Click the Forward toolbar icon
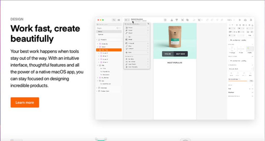 click(x=172, y=20)
